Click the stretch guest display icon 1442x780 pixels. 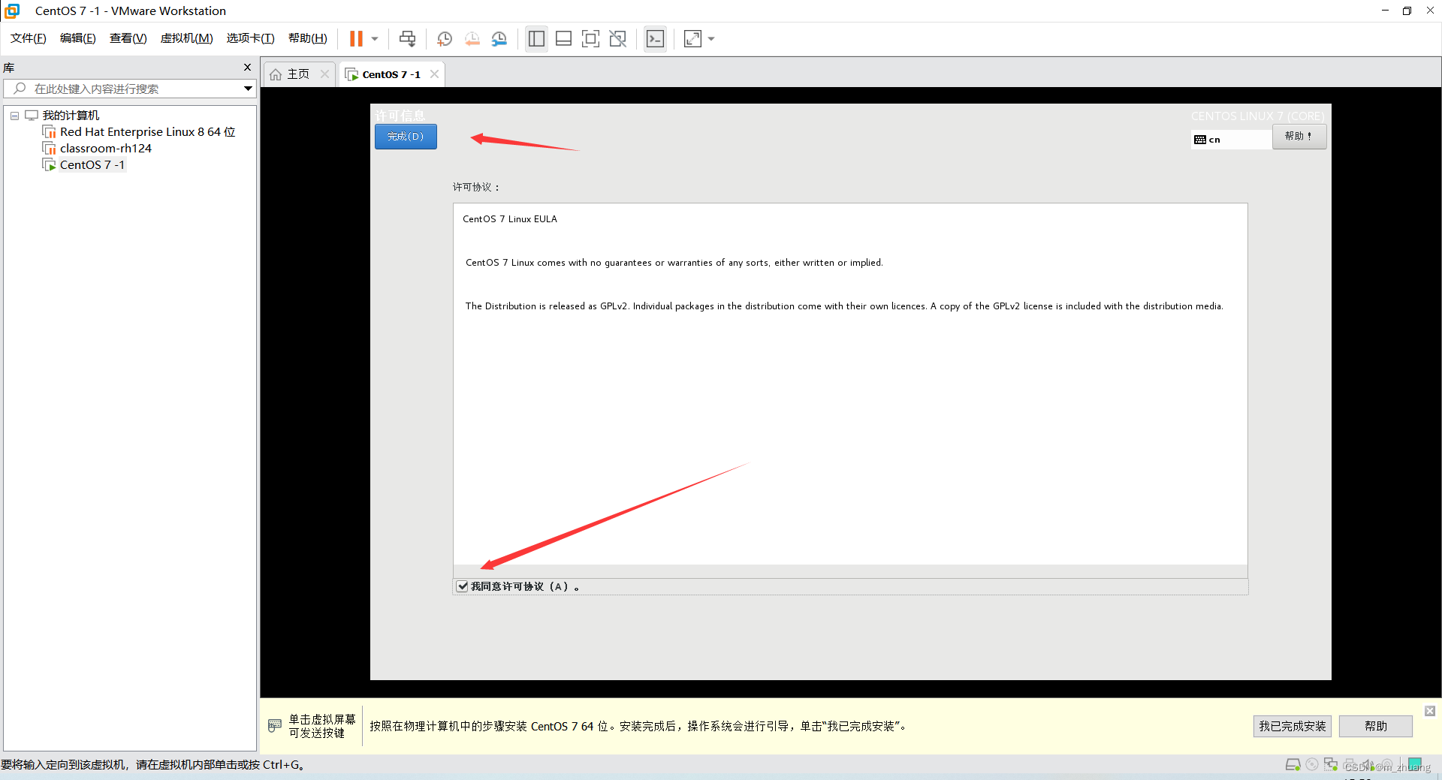pos(692,38)
